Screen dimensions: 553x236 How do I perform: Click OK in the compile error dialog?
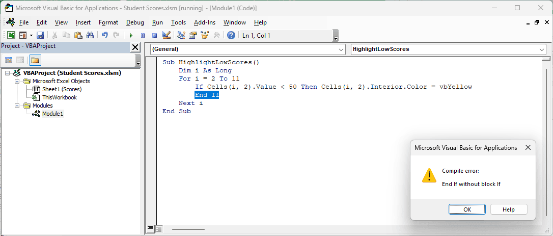click(x=467, y=209)
